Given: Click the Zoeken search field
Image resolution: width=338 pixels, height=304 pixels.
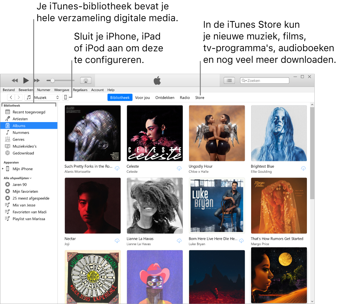Looking at the screenshot, I should (265, 80).
